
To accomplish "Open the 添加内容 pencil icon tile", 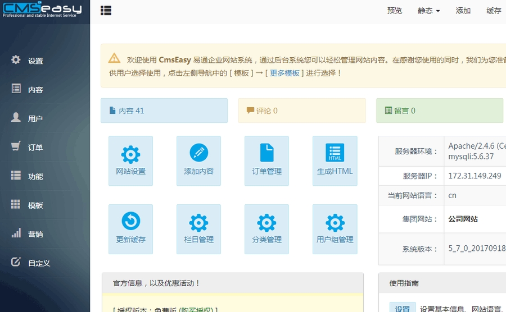I will coord(198,160).
